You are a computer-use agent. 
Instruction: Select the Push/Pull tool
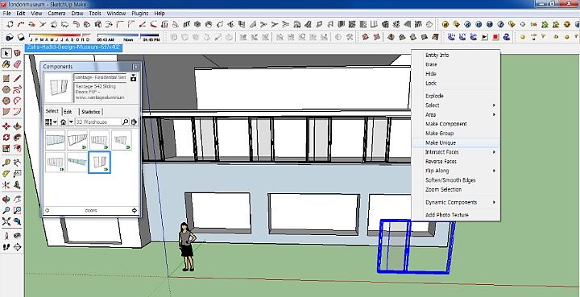[x=17, y=126]
